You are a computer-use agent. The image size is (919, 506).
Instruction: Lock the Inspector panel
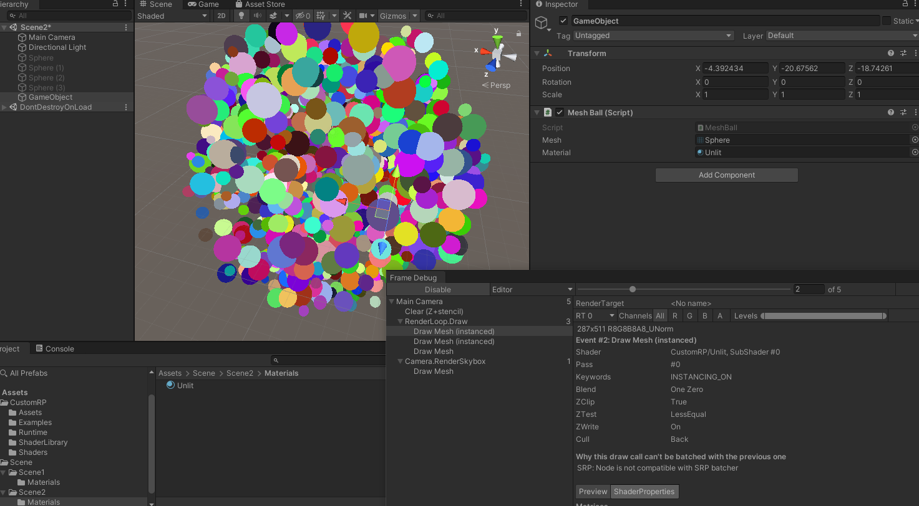[x=906, y=4]
